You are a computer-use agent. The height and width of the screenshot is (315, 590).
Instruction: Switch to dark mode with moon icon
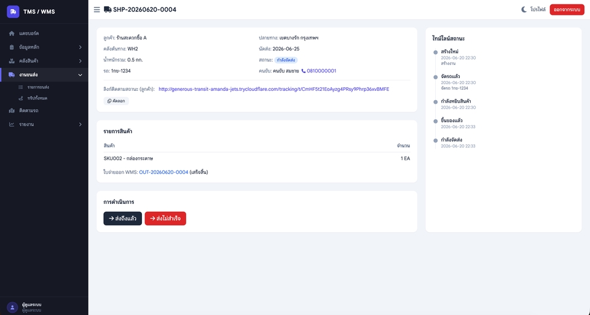(524, 9)
